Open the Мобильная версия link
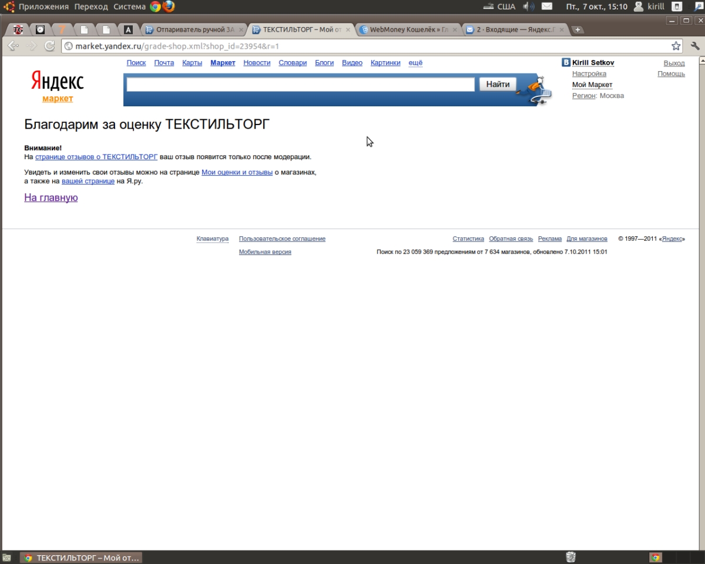The height and width of the screenshot is (564, 705). [x=265, y=252]
